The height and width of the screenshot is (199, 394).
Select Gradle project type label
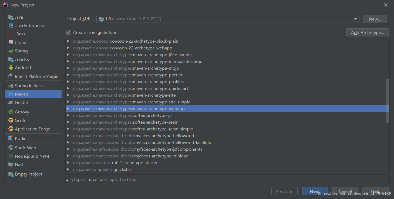21,102
